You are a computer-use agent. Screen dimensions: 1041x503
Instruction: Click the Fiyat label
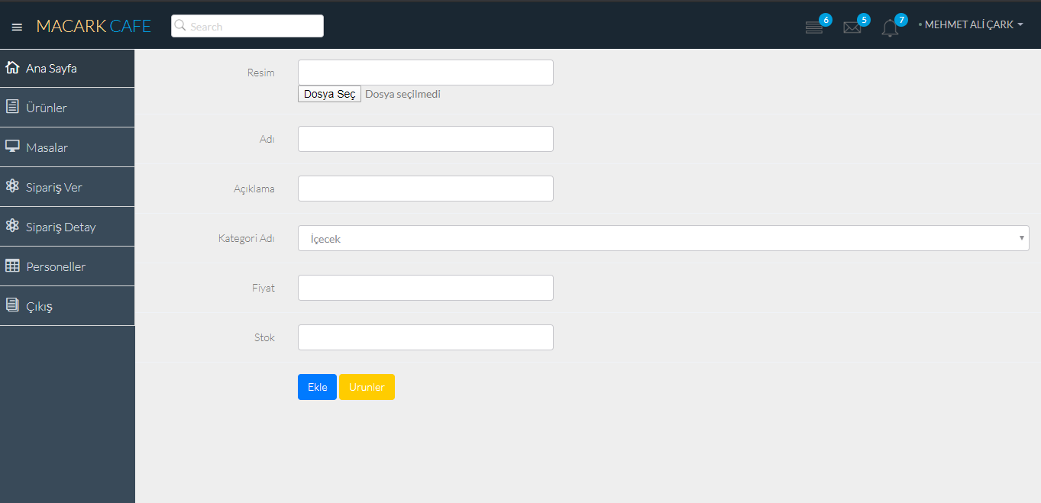tap(263, 288)
